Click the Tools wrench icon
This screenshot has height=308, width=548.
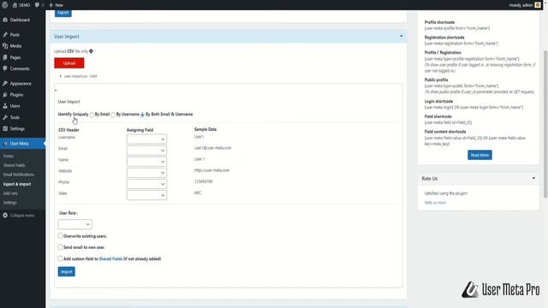(5, 117)
